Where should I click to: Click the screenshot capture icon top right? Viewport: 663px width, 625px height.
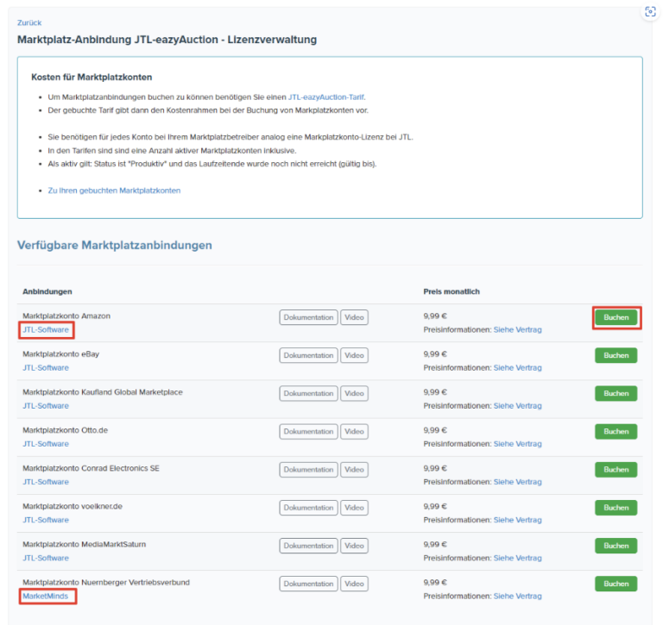click(x=650, y=12)
